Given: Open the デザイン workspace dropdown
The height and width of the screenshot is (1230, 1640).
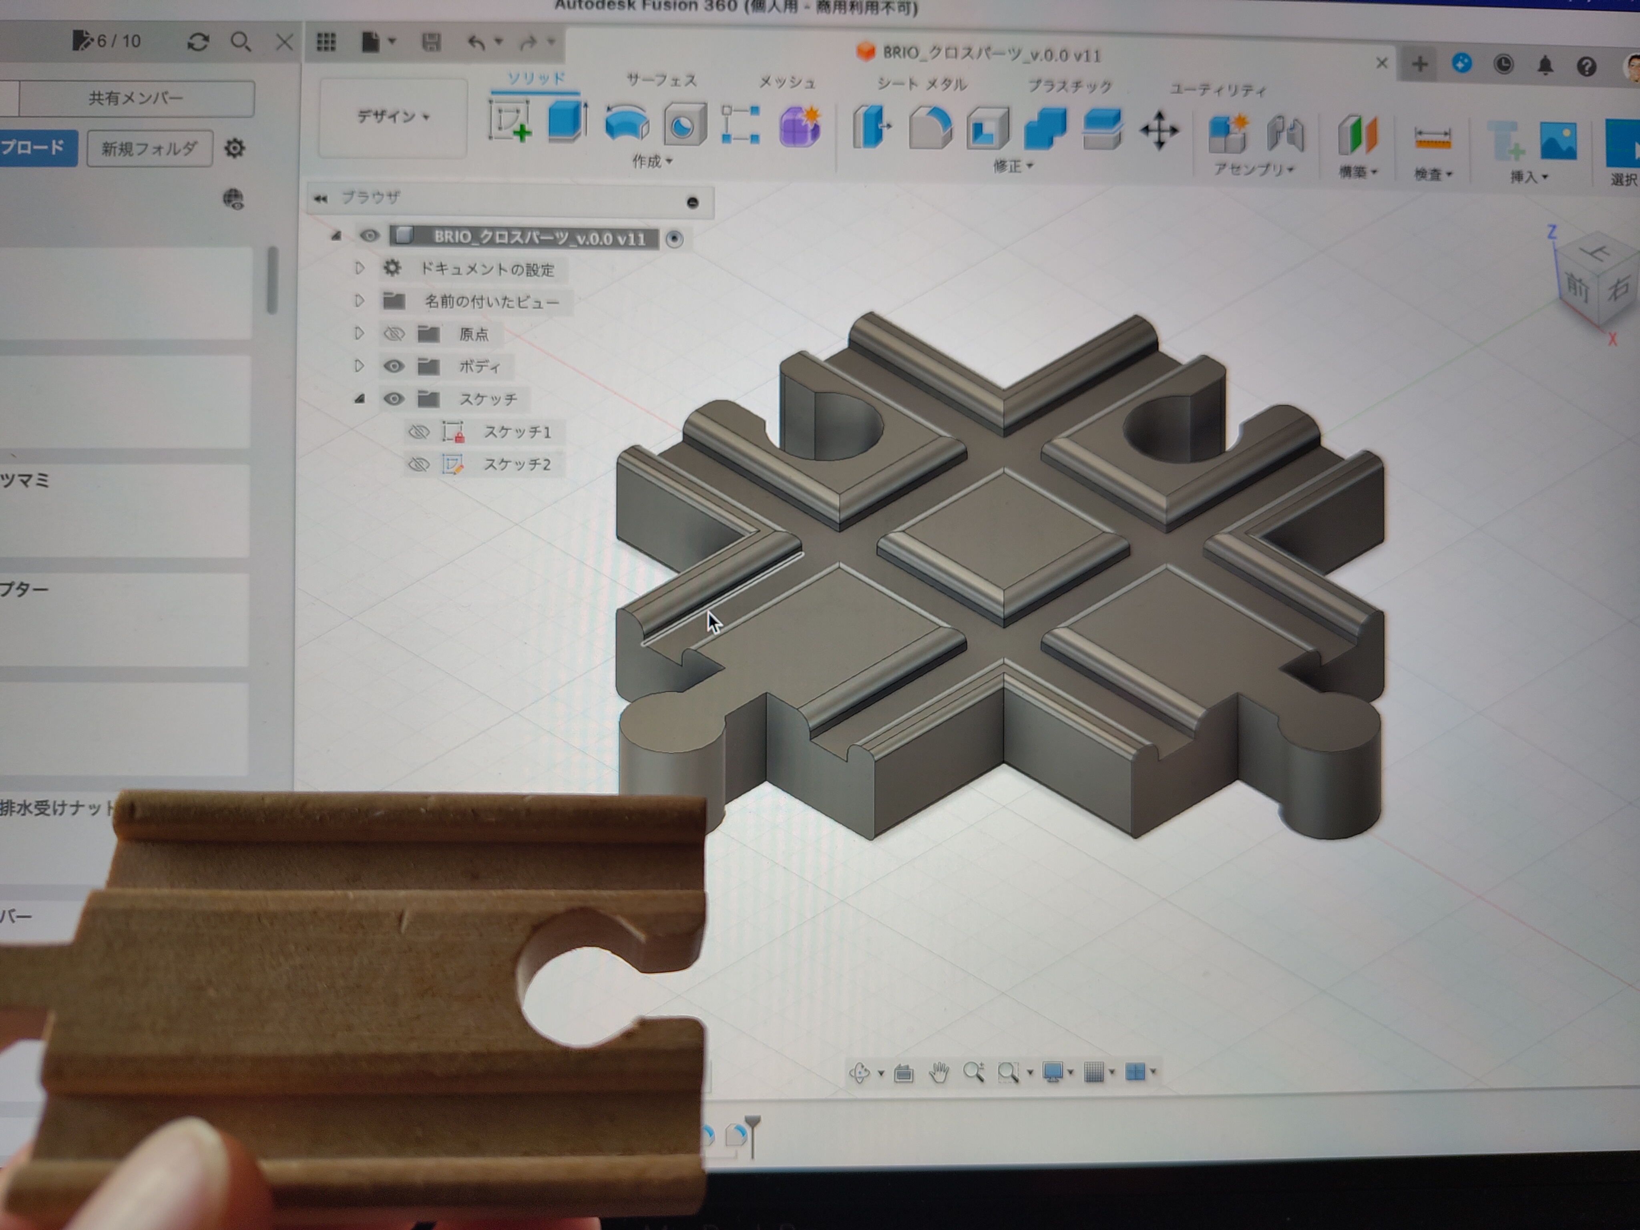Looking at the screenshot, I should tap(393, 117).
